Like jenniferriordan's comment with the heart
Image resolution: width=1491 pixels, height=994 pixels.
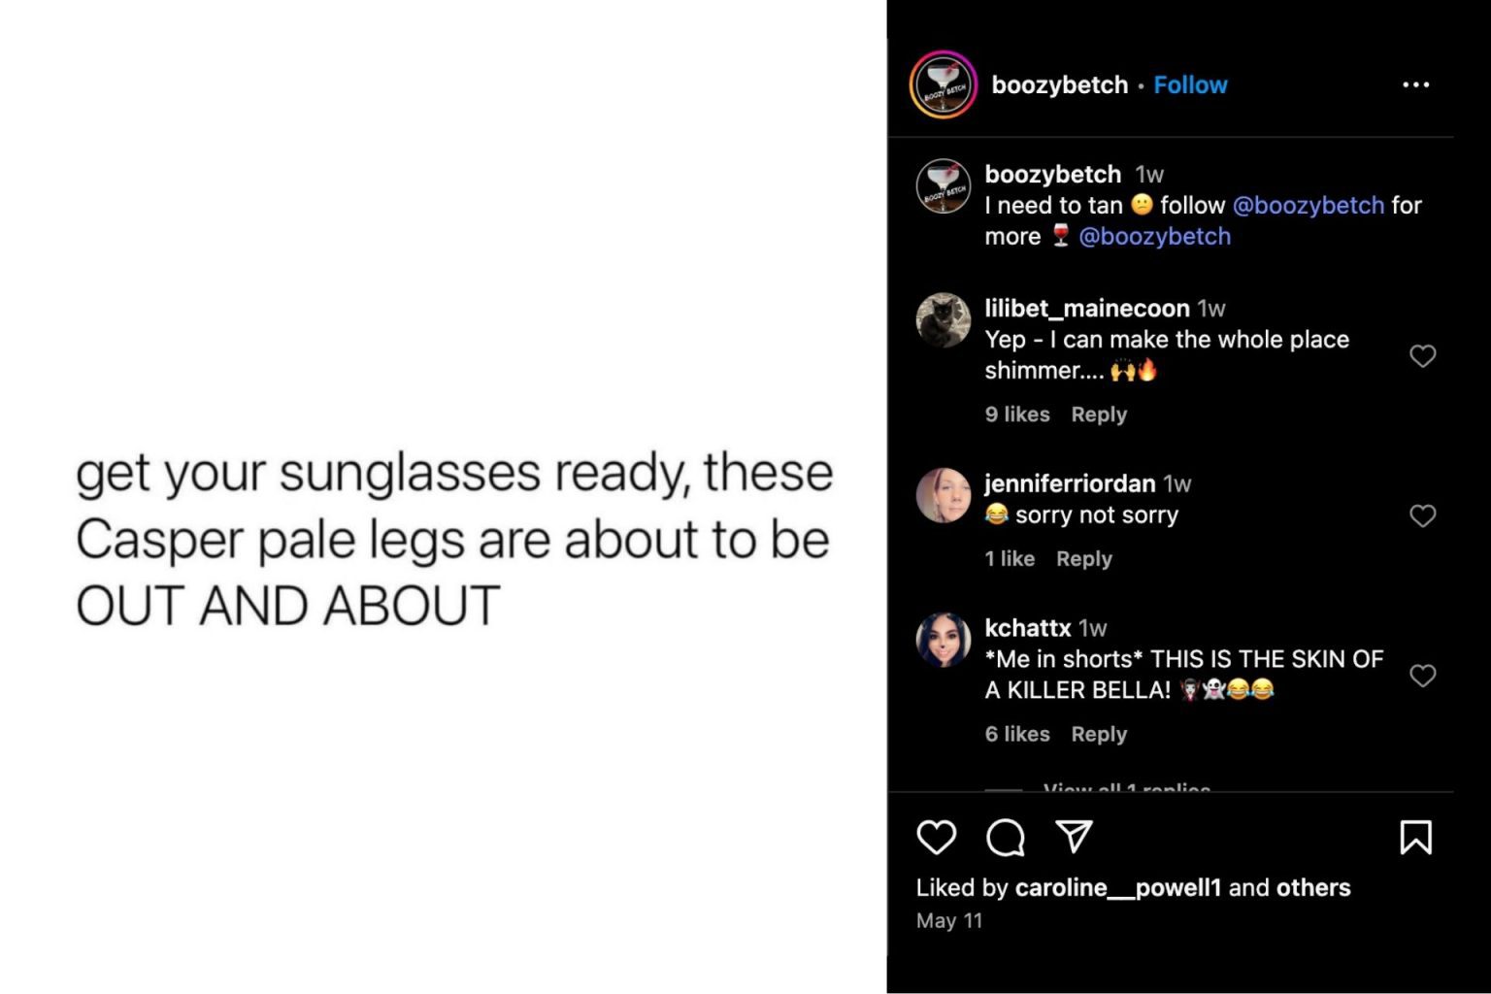tap(1423, 515)
